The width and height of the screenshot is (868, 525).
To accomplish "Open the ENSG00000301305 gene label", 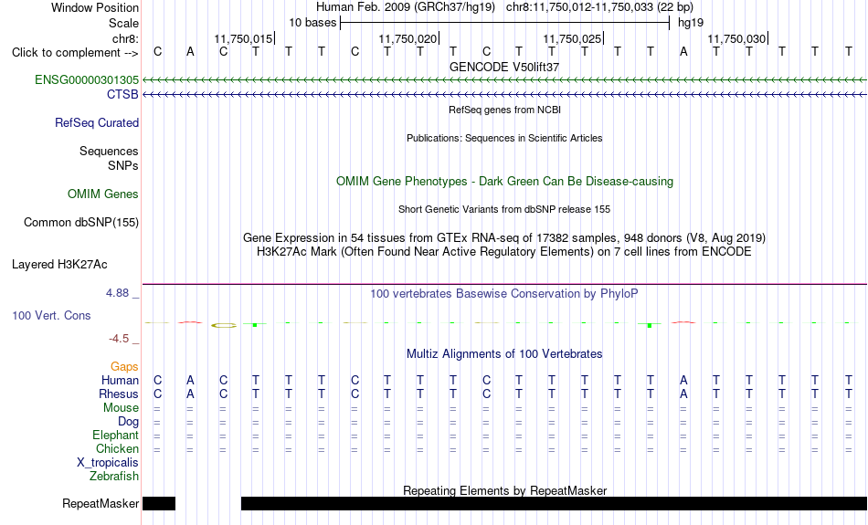I will (x=87, y=79).
